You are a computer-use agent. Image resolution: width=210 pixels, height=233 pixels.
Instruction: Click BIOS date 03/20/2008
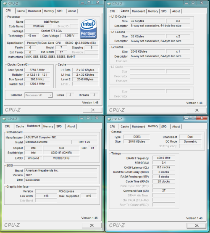tap(61, 180)
